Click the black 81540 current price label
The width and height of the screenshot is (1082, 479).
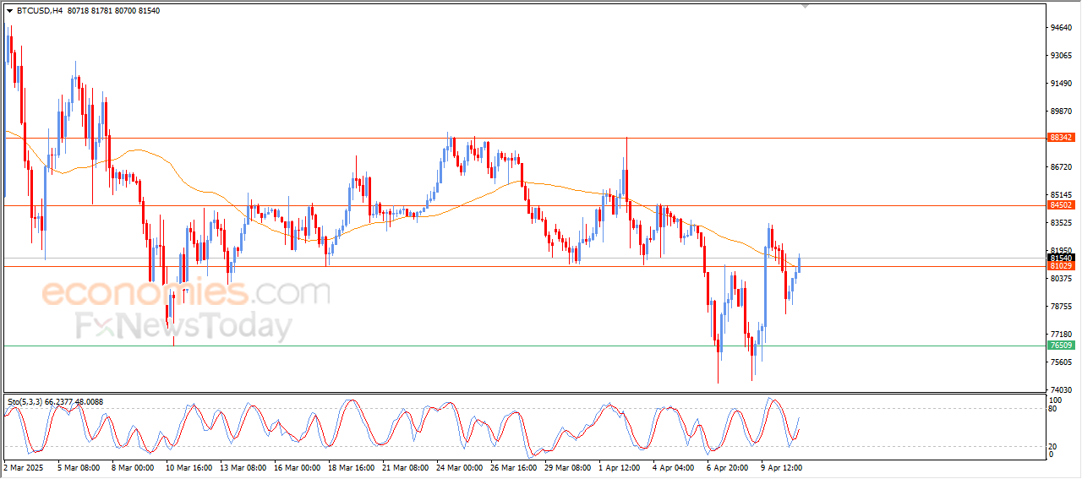point(1061,258)
